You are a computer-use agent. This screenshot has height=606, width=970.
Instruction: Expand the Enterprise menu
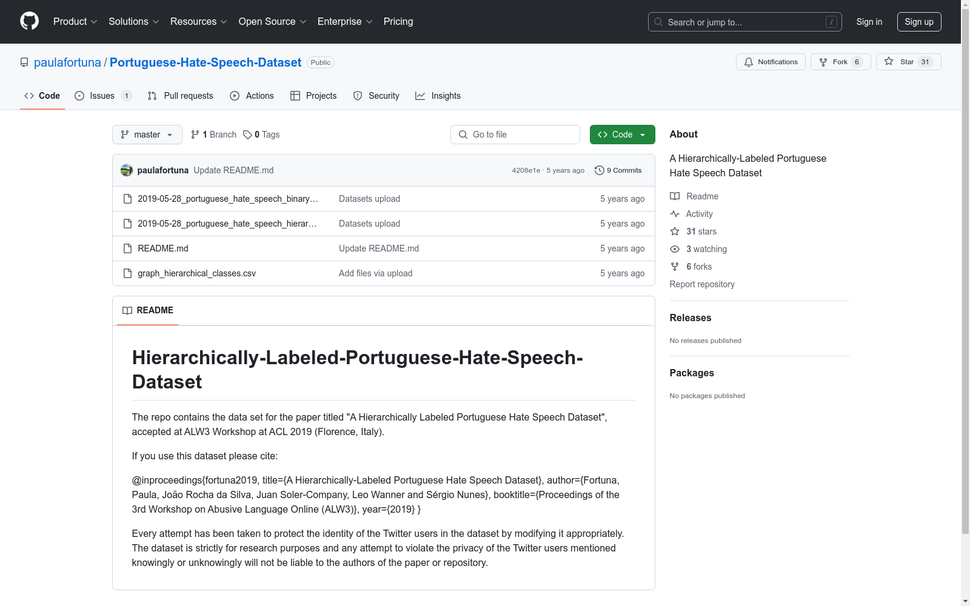pyautogui.click(x=345, y=22)
